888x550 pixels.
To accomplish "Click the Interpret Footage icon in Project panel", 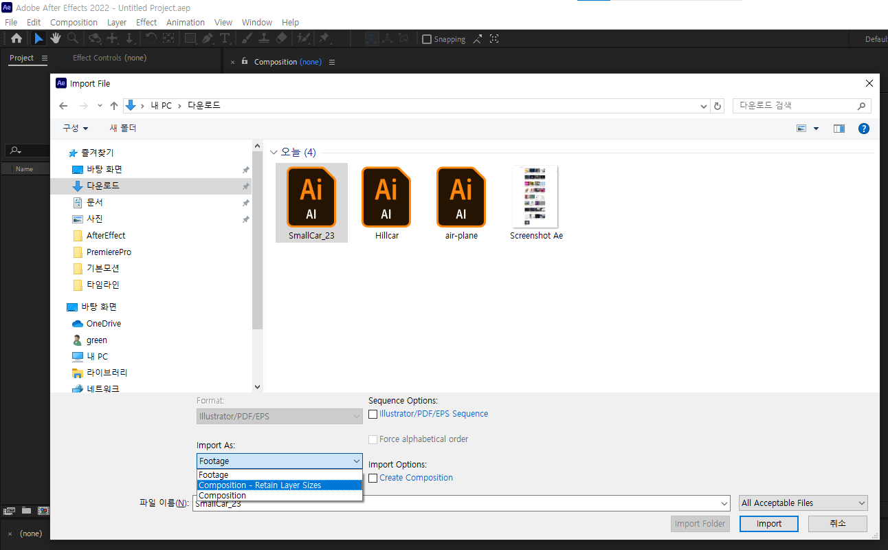I will point(10,511).
